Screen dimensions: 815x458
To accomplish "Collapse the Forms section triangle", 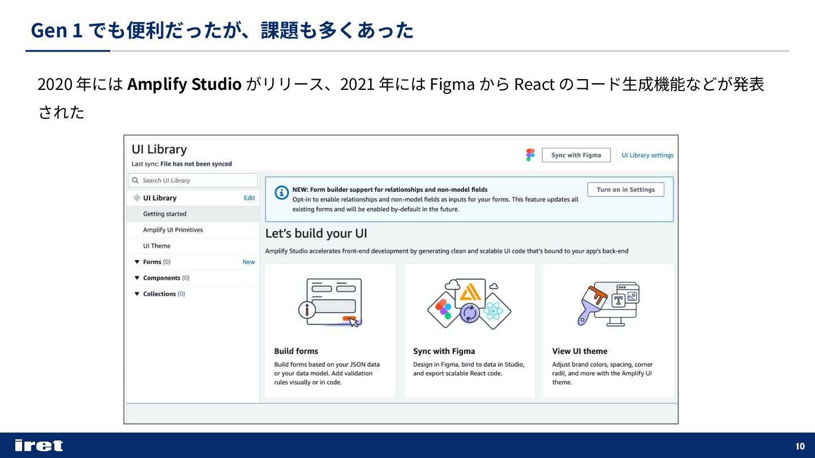I will (137, 262).
